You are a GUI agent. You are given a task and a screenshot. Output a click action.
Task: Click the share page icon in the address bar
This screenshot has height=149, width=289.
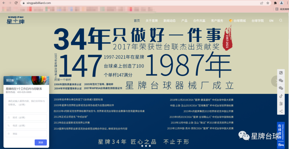pyautogui.click(x=262, y=3)
